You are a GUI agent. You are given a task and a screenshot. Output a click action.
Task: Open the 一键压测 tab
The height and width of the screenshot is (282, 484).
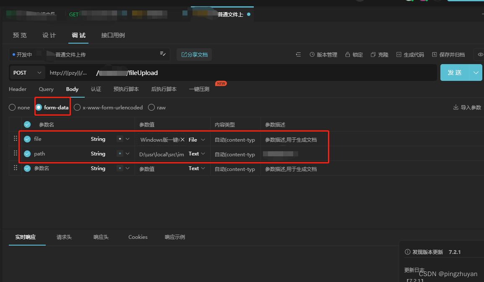[x=199, y=89]
